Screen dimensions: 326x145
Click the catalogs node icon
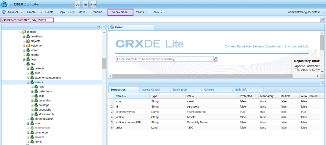tap(36, 105)
